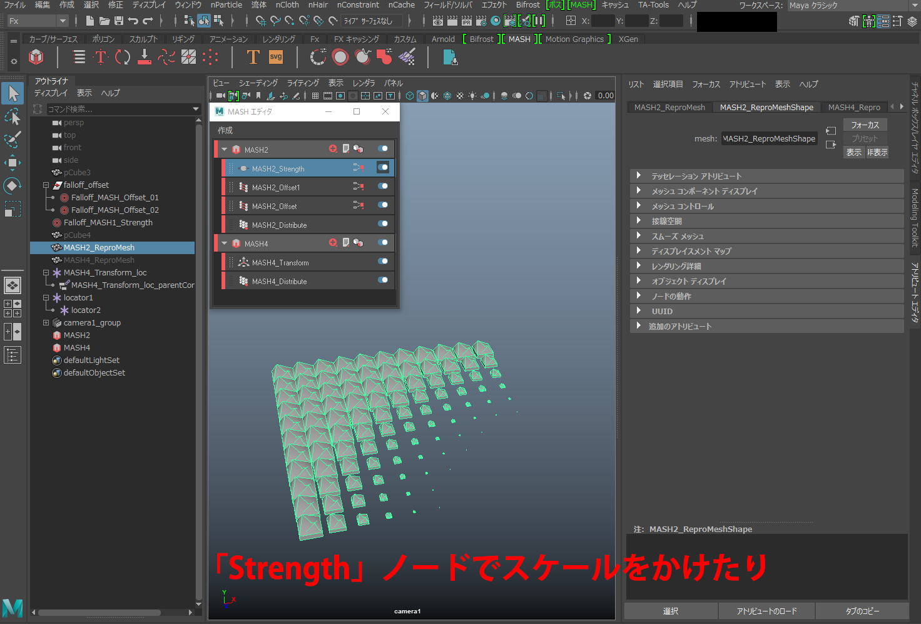
Task: Toggle the MASH2 network enable switch
Action: 383,149
